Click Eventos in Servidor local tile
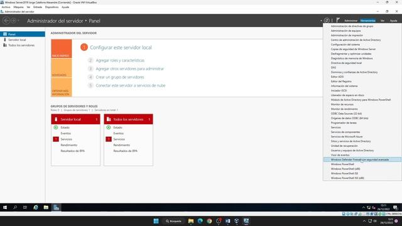402x226 pixels. coord(65,133)
